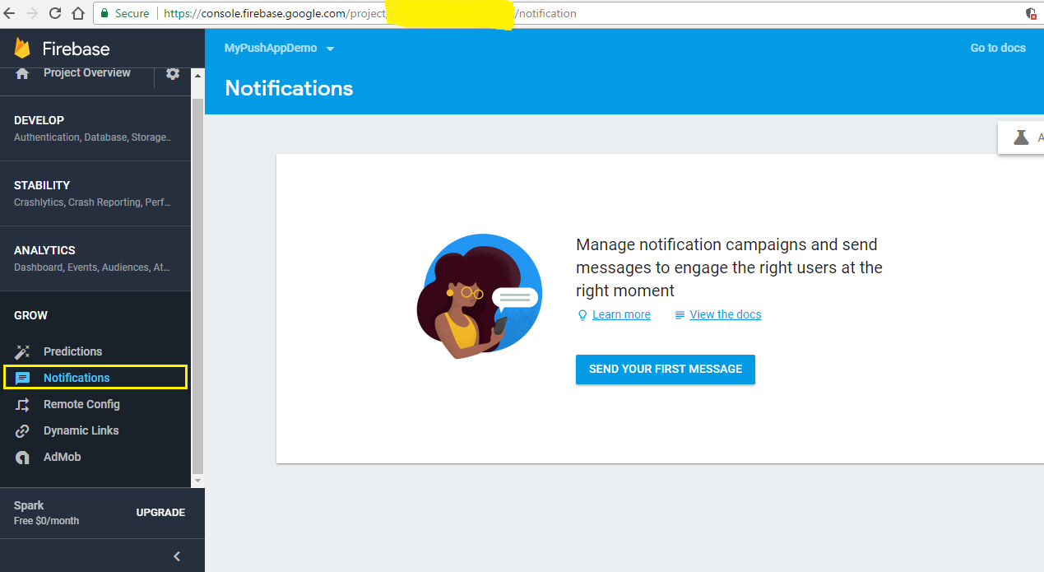Select Project Overview in sidebar
Screen dimensions: 1044x572
[86, 73]
